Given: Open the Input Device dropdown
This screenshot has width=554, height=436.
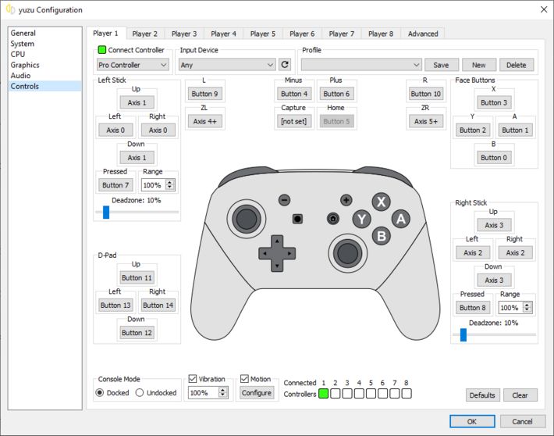Looking at the screenshot, I should pos(227,65).
